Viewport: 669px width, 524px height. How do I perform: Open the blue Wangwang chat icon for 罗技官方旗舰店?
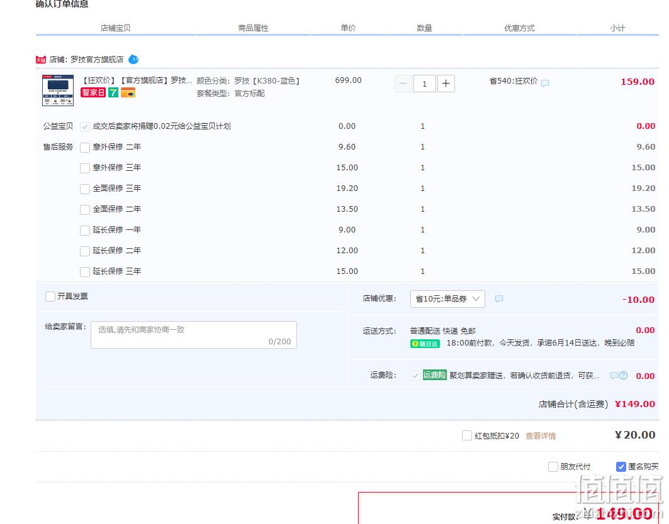coord(133,59)
